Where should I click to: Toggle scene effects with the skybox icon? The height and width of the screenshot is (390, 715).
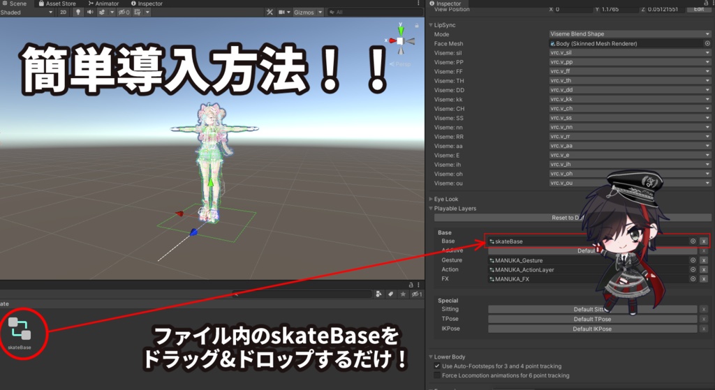pos(102,13)
